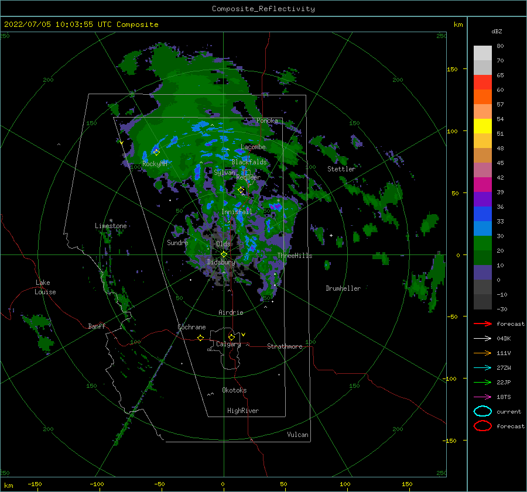Click the slate purple 0–10 dBZ color swatch
Screen dimensions: 527x492
(x=482, y=273)
